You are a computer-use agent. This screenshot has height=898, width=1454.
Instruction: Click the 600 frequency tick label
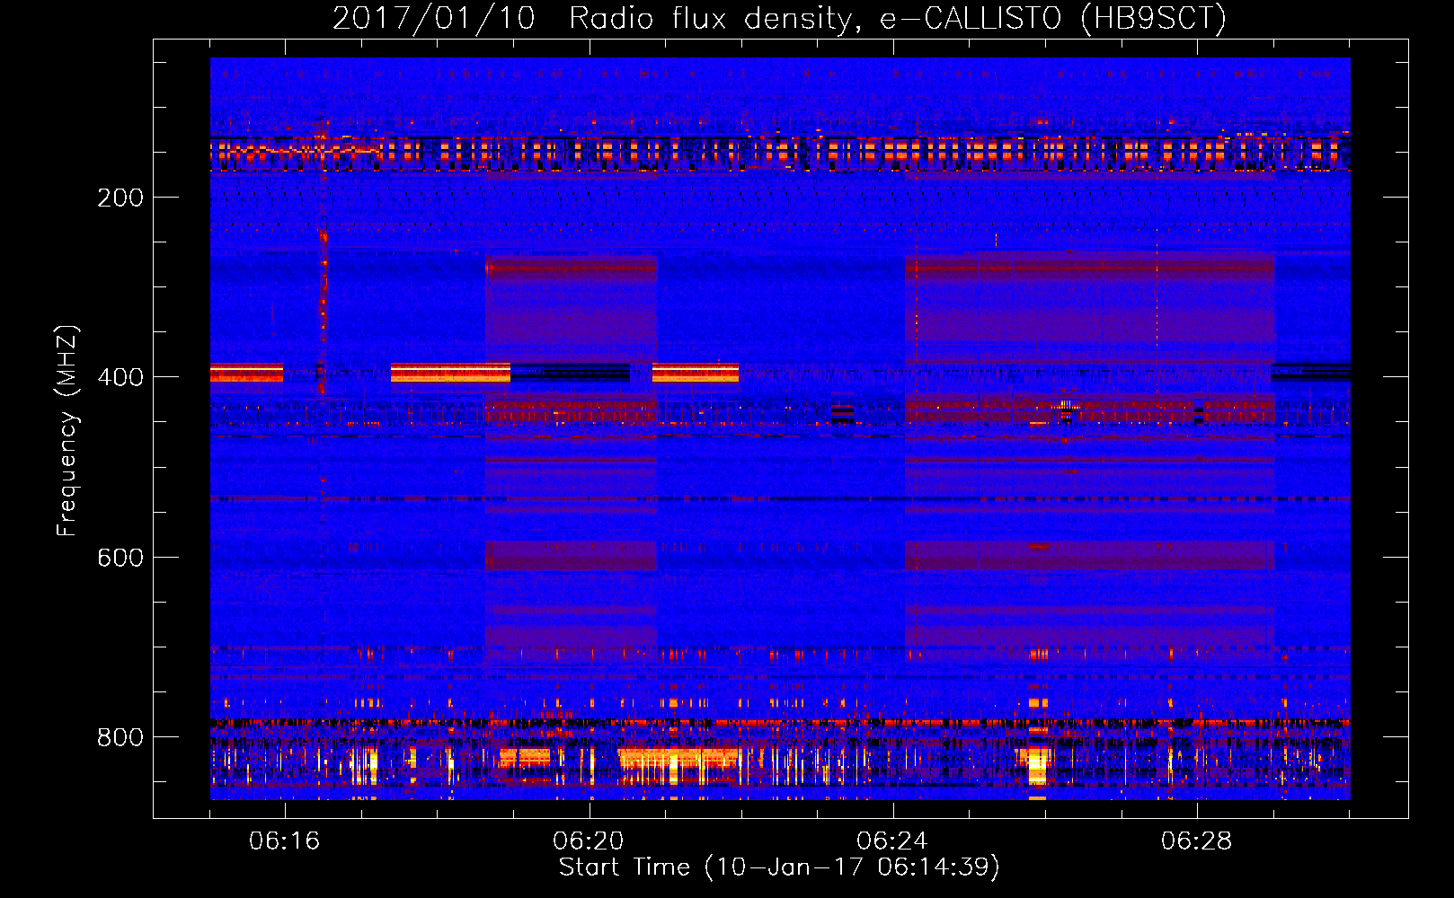tap(120, 558)
